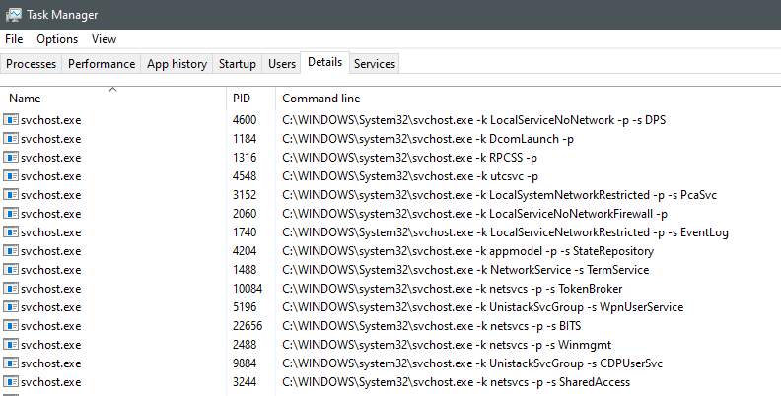Select PID cell 1740
The image size is (781, 396).
point(245,232)
